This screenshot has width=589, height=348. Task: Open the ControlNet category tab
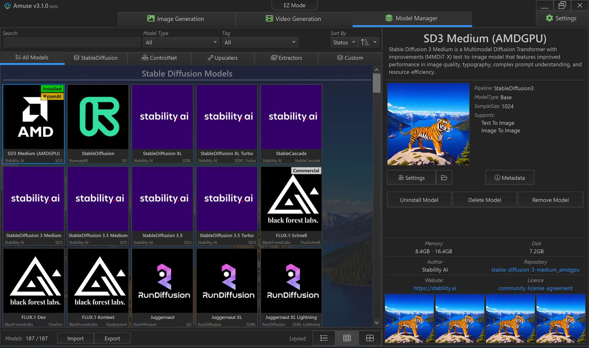point(159,58)
